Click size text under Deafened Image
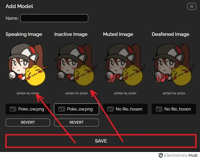Viewport: 200px width, 158px height. [174, 93]
